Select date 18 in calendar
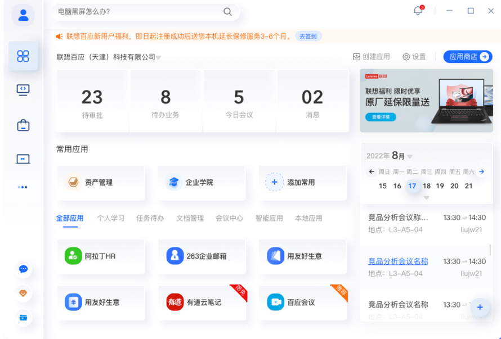The width and height of the screenshot is (501, 339). (x=427, y=186)
